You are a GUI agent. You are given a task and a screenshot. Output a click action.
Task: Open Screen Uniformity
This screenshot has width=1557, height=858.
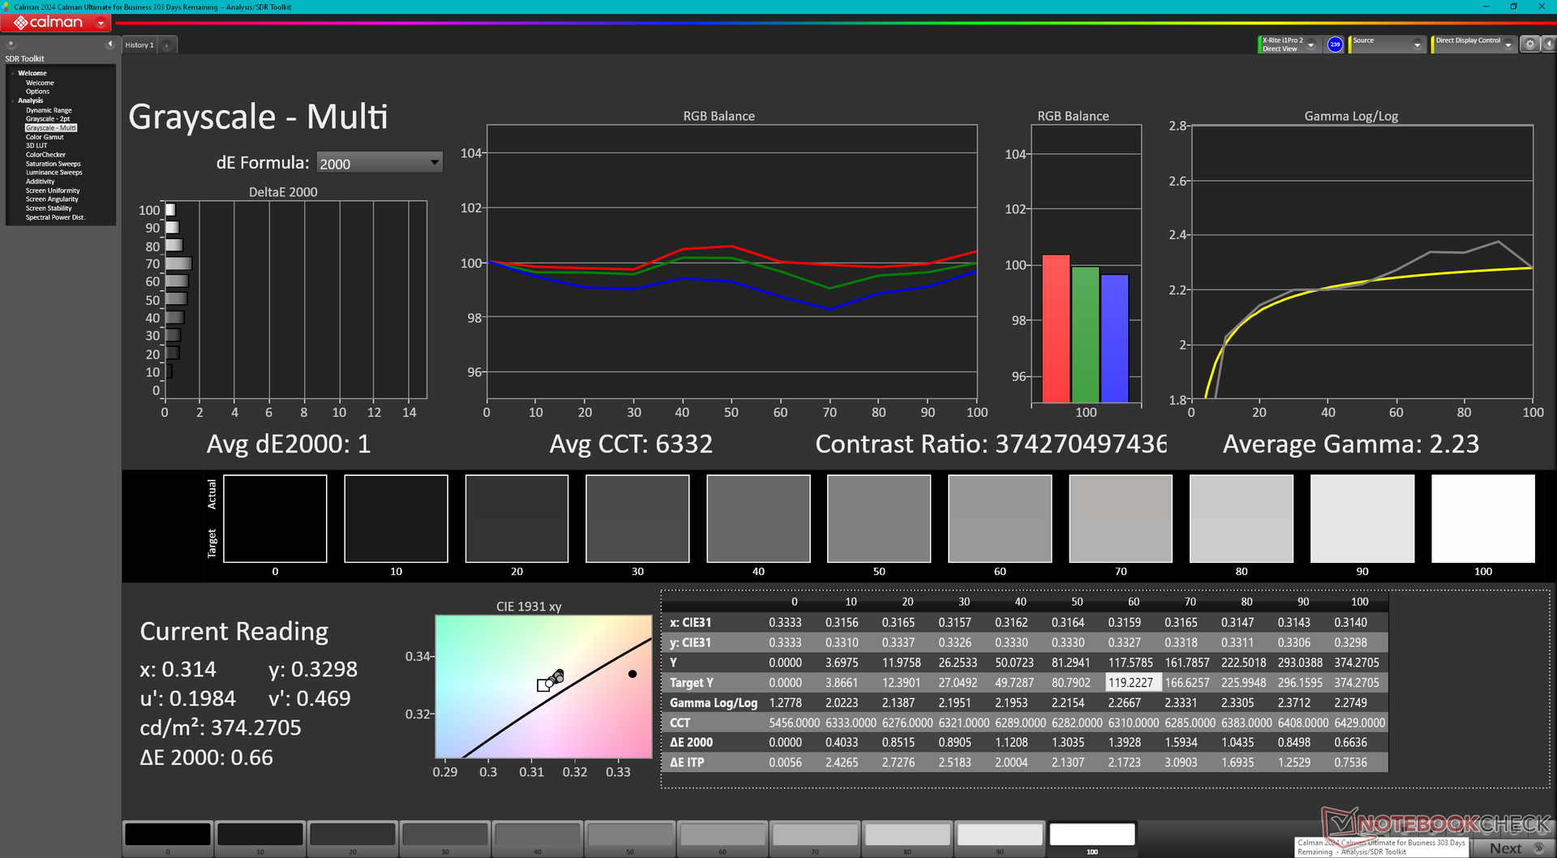click(x=53, y=191)
